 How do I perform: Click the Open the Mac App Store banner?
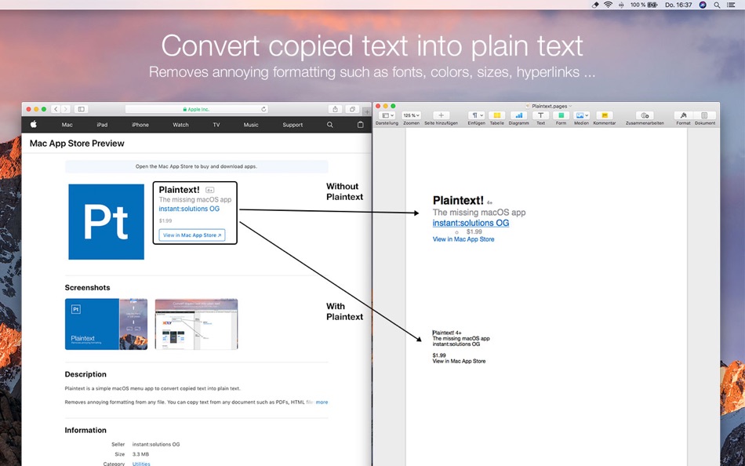(196, 166)
